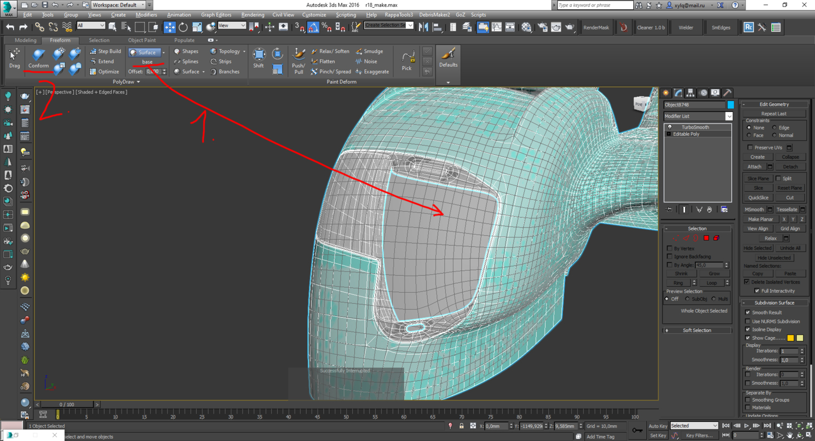Toggle the Ignore Backfacing checkbox
This screenshot has height=441, width=815.
pos(669,257)
